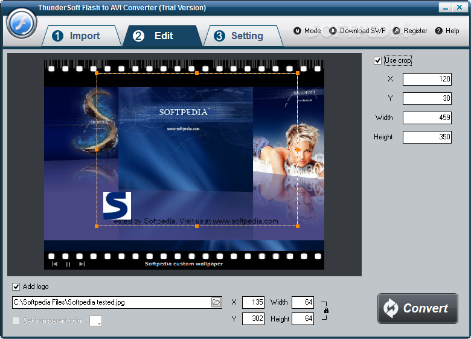The height and width of the screenshot is (339, 471).
Task: Switch to the Import tab
Action: point(81,36)
